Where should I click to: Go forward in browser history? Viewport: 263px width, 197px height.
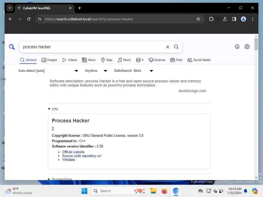coord(20,19)
